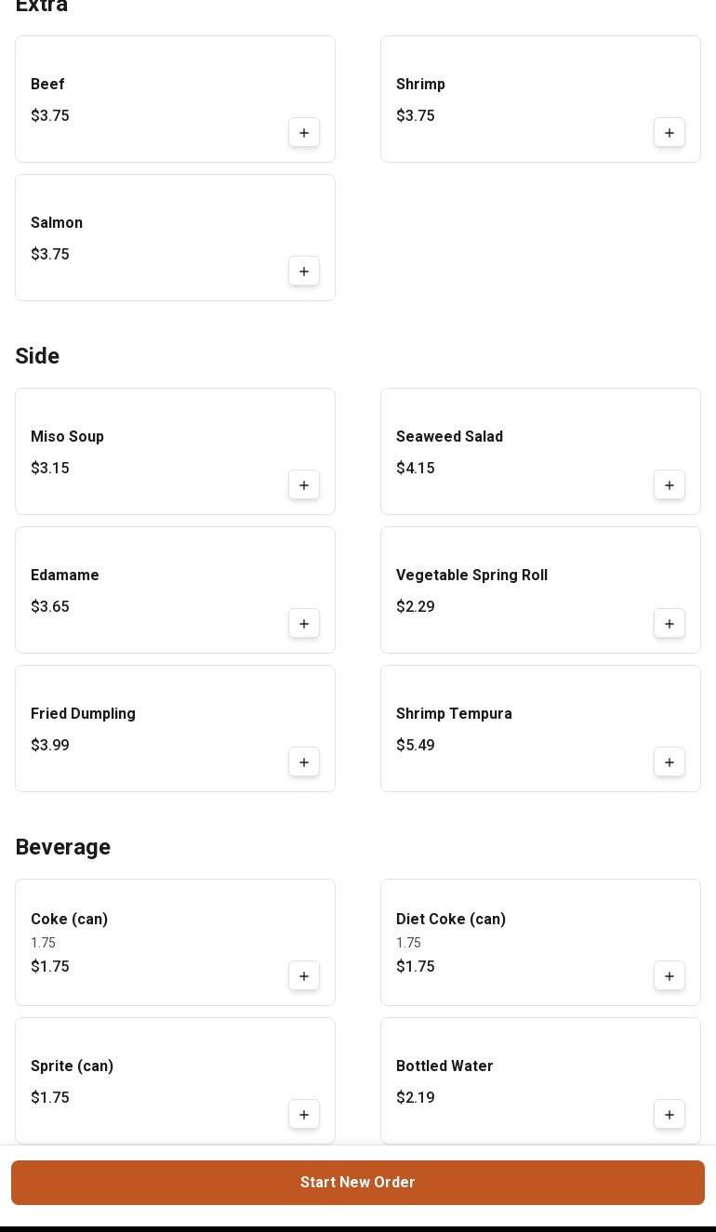The height and width of the screenshot is (1232, 716).
Task: Click the Start New Order button
Action: click(x=358, y=1183)
